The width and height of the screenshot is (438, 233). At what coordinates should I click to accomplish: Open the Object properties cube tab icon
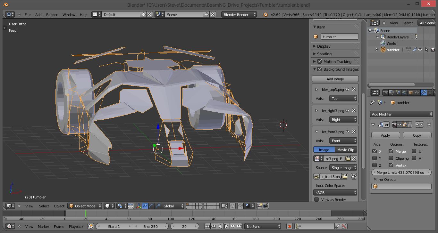(411, 92)
